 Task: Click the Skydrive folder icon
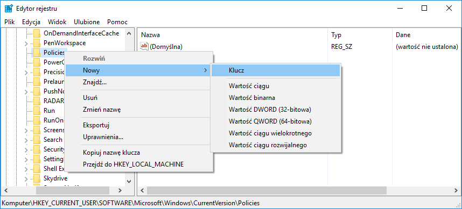37,178
